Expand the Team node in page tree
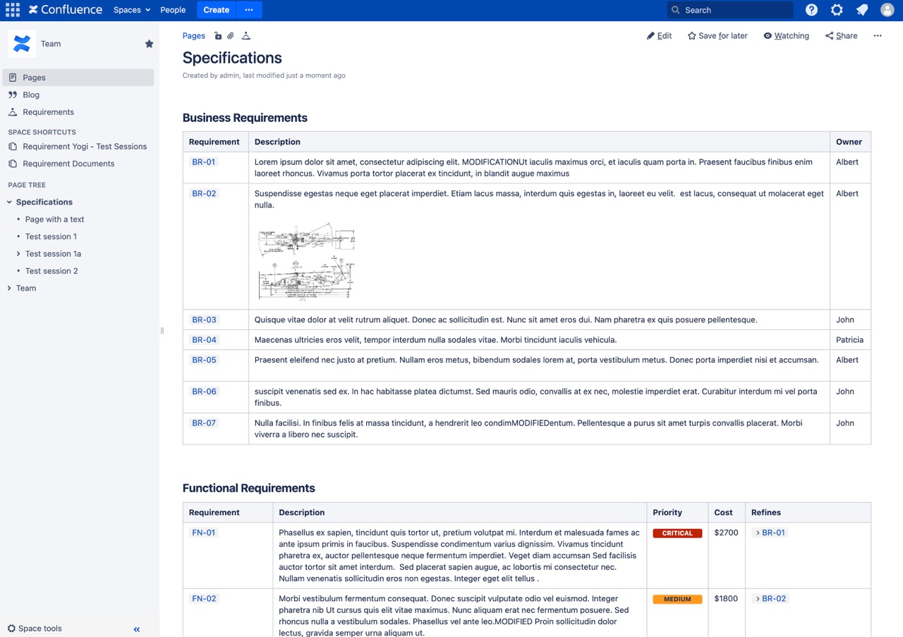 [x=8, y=288]
